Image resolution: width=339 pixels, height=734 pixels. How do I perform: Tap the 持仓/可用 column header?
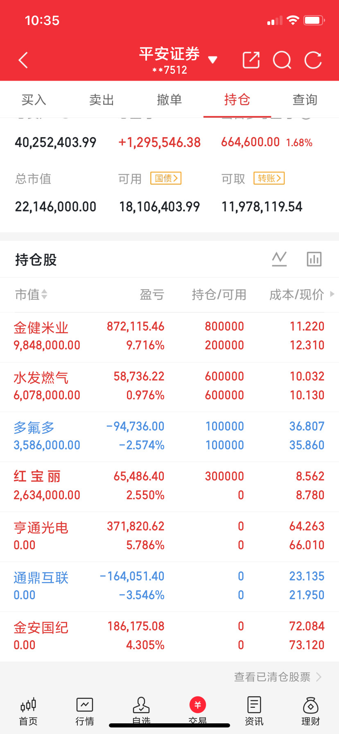219,295
